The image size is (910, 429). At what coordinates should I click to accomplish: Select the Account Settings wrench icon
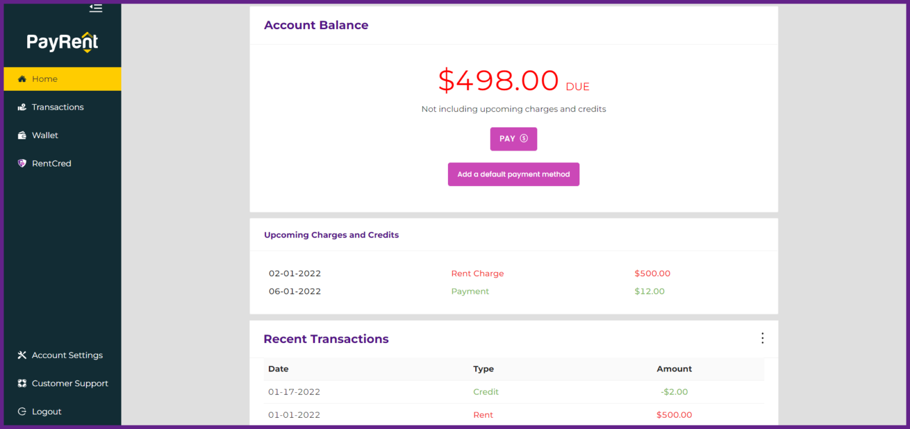22,355
